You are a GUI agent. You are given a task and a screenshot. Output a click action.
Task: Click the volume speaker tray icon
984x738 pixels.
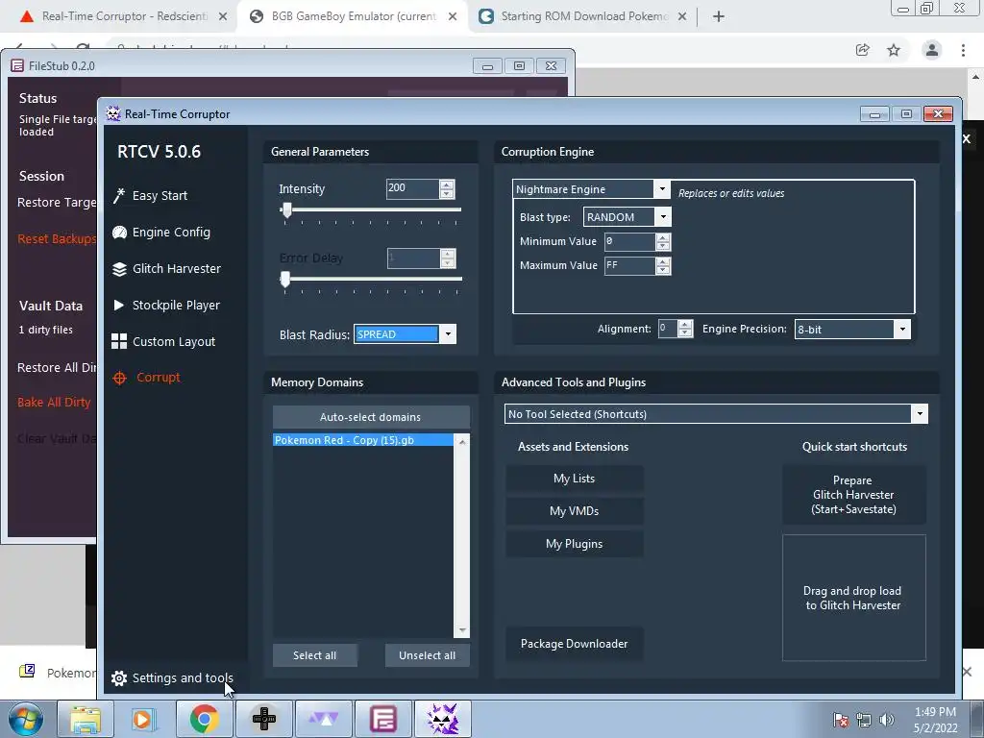887,720
